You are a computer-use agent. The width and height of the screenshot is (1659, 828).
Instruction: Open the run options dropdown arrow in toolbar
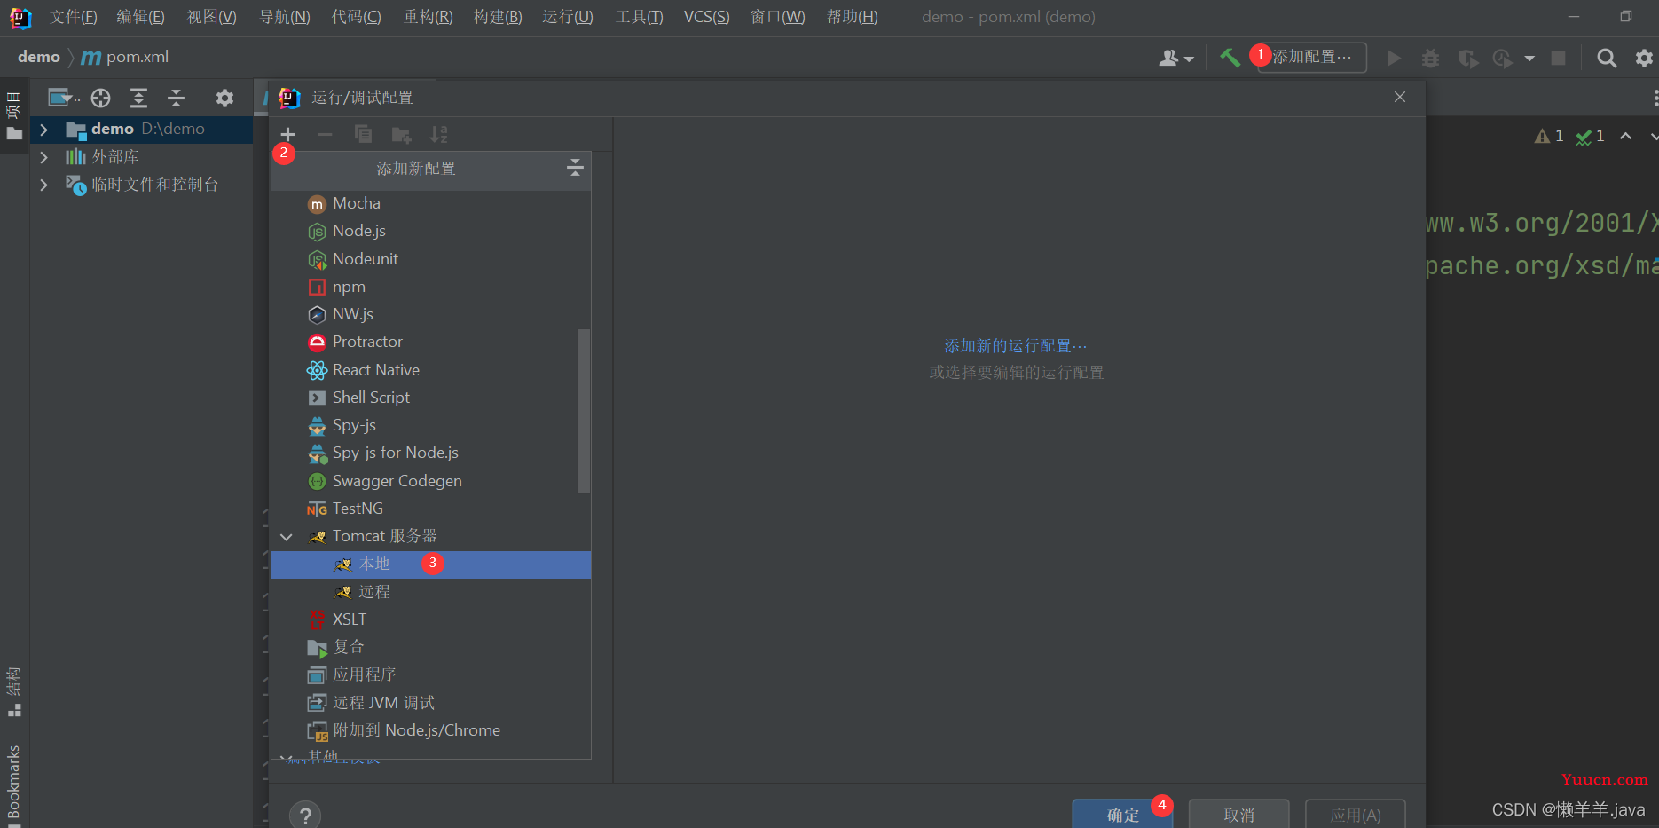click(x=1529, y=59)
